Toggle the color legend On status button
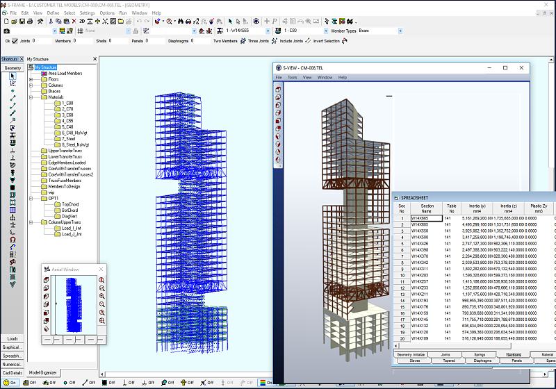Screen dimensions: 556x389 click(263, 382)
